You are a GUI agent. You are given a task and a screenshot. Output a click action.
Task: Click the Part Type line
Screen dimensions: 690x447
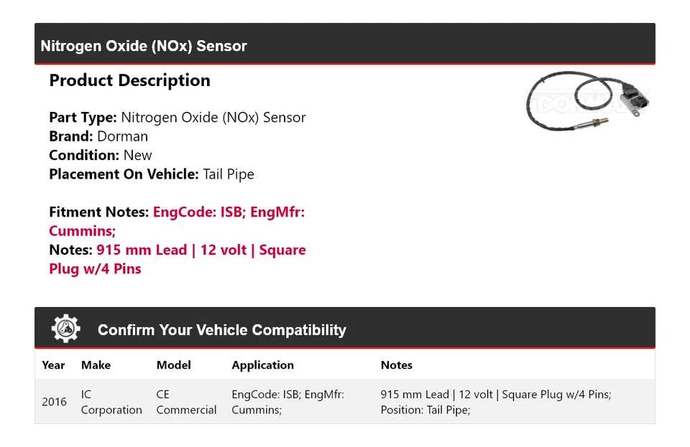click(x=177, y=118)
